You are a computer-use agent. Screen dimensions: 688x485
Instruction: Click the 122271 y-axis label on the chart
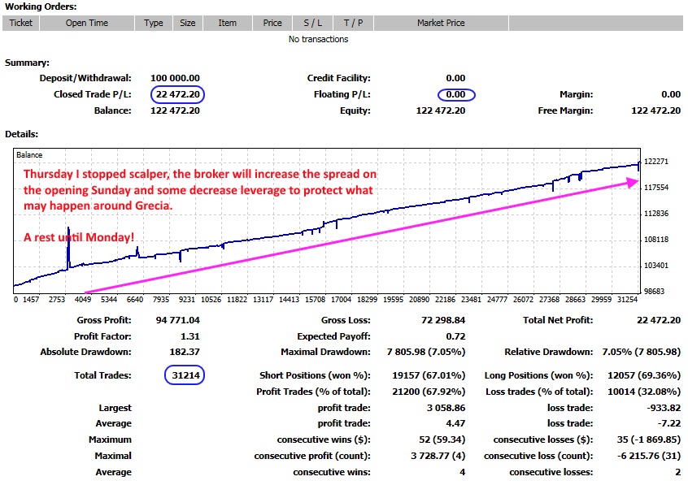[x=656, y=162]
